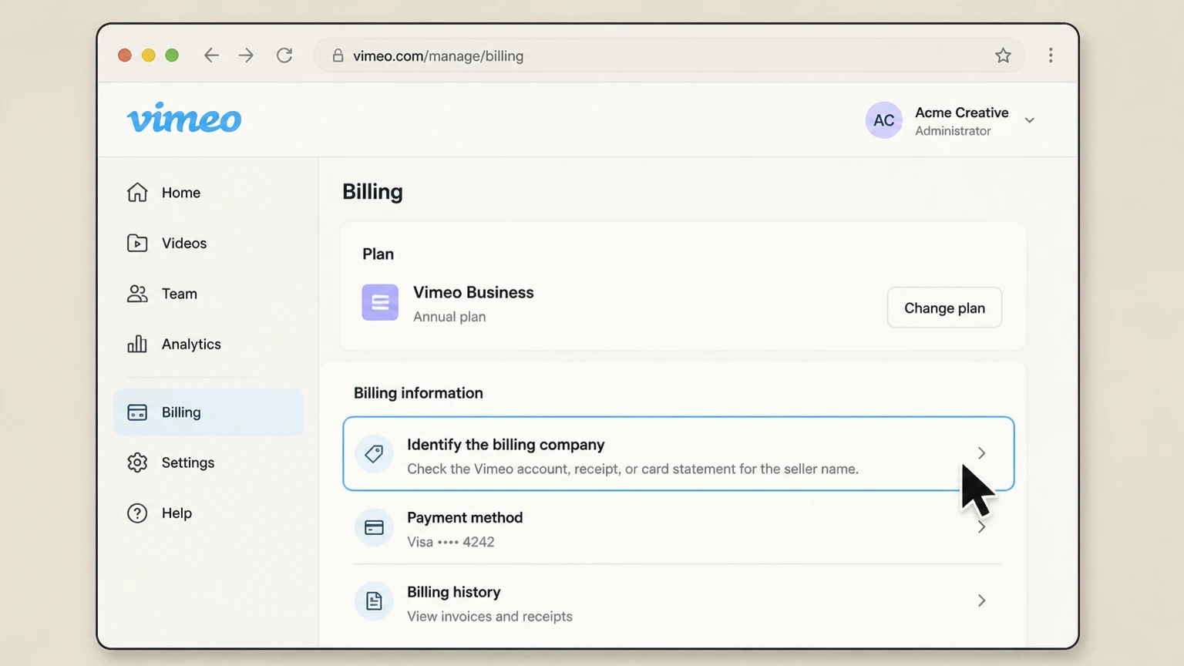Click the Vimeo logo
The image size is (1184, 666).
tap(184, 118)
